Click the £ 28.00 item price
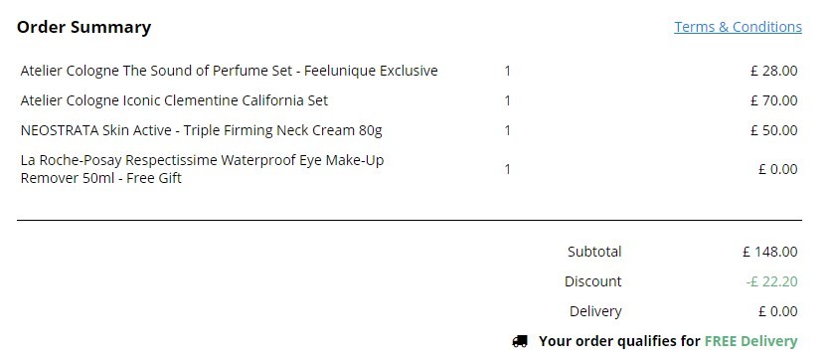This screenshot has width=832, height=361. (x=773, y=71)
